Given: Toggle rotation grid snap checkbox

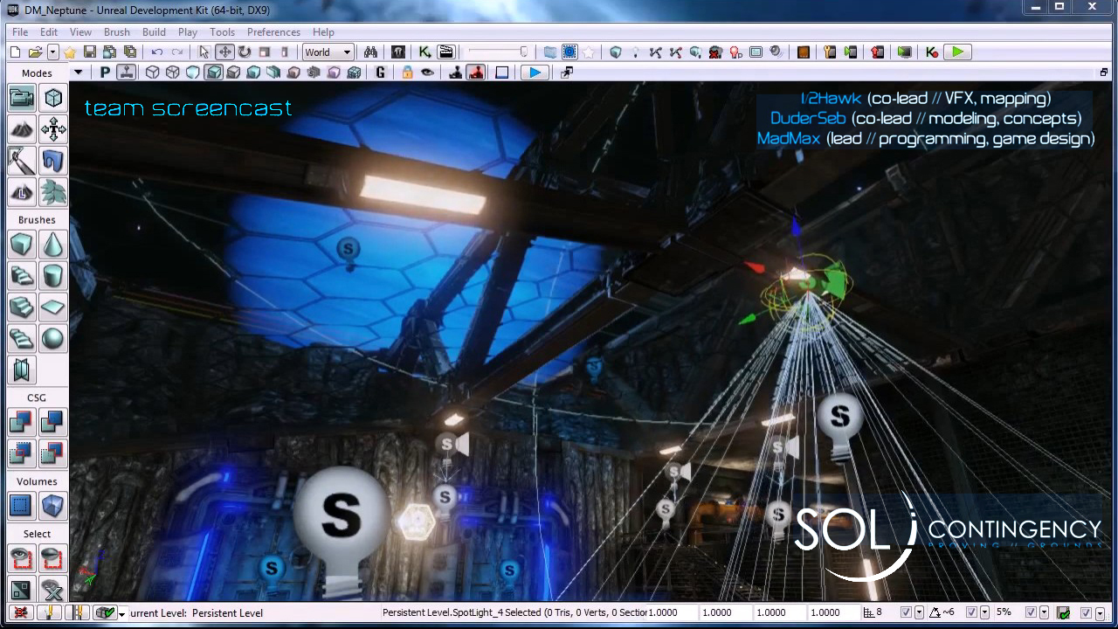Looking at the screenshot, I should pyautogui.click(x=971, y=612).
